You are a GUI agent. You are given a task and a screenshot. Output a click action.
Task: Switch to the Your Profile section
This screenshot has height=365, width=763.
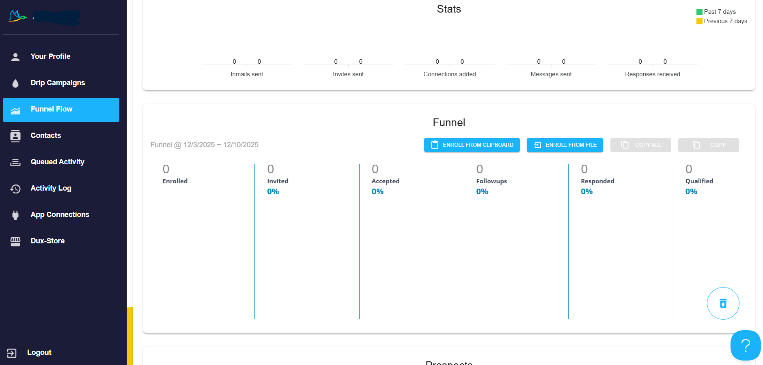[50, 56]
